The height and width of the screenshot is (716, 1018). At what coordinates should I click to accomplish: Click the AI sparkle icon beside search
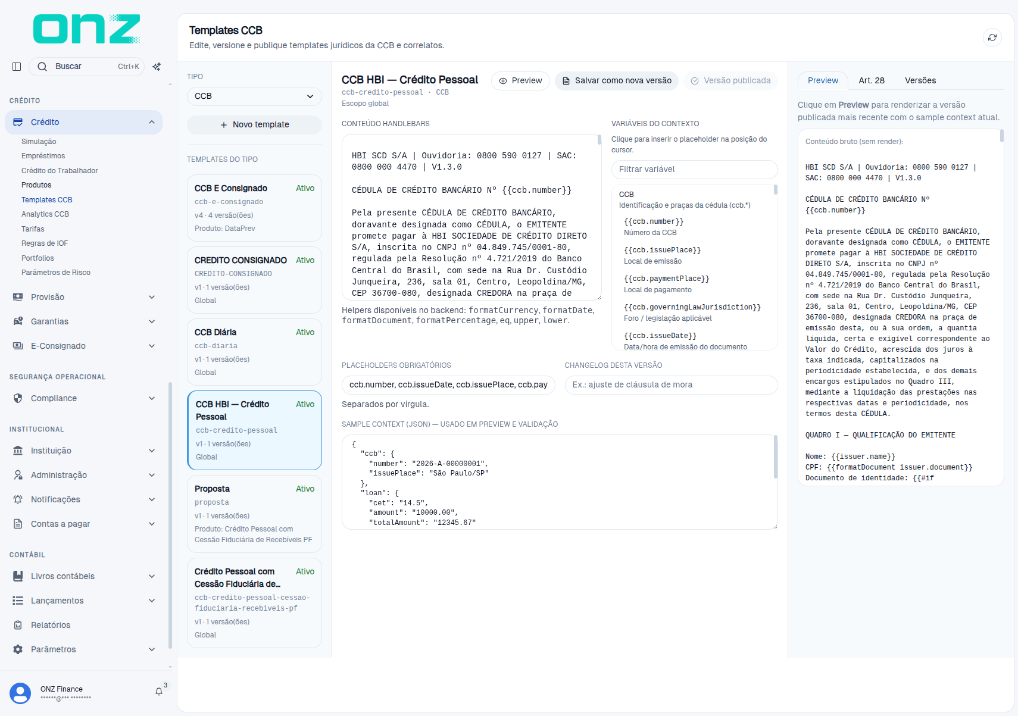point(157,67)
